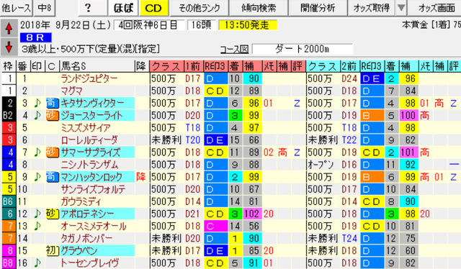Screen dimensions: 461x269
Task: Click the 降 column header
Action: [x=141, y=66]
